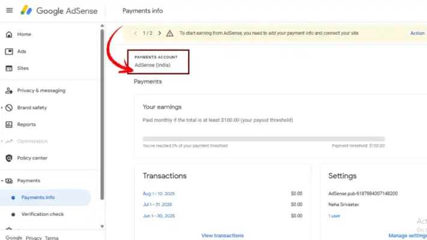
Task: Click the Neha Srivastav name
Action: (x=344, y=205)
